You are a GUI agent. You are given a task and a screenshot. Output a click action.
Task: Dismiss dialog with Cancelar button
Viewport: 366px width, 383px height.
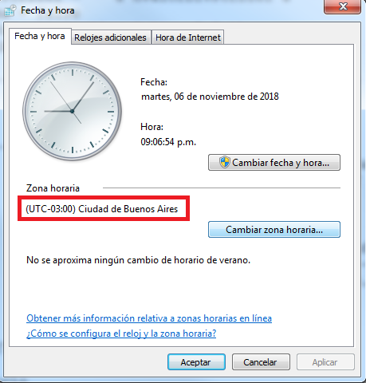261,361
